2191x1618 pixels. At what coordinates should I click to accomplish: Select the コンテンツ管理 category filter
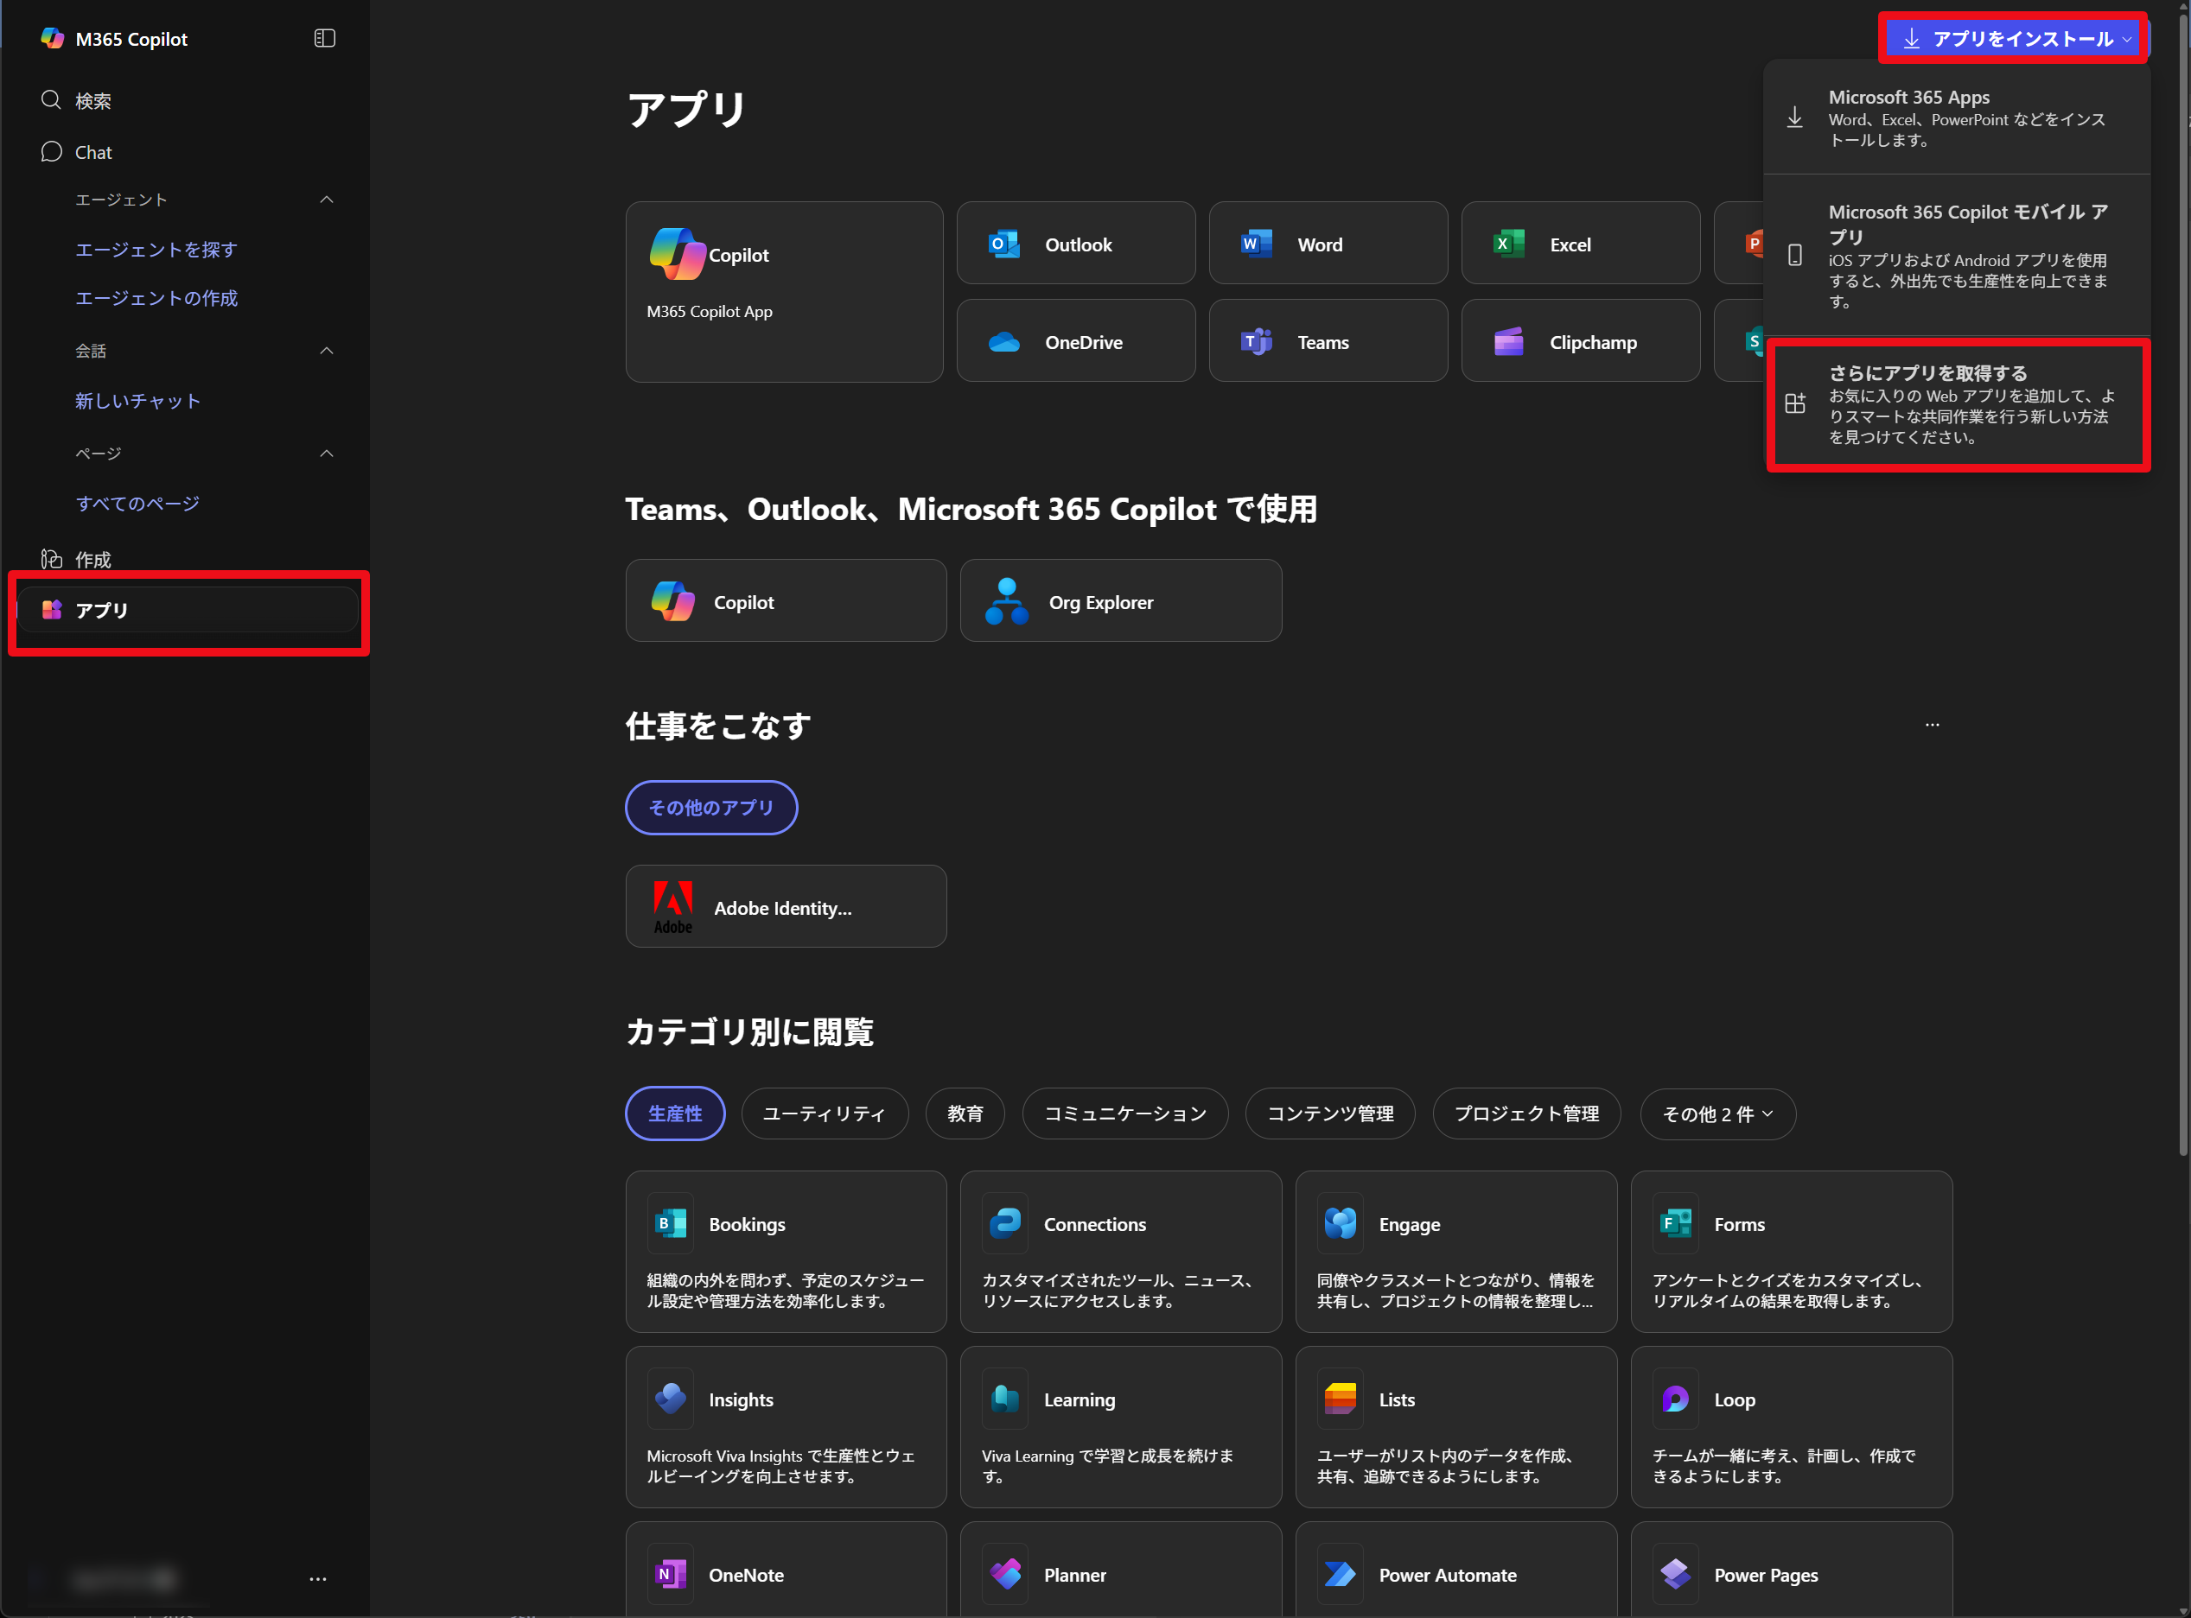(x=1329, y=1114)
